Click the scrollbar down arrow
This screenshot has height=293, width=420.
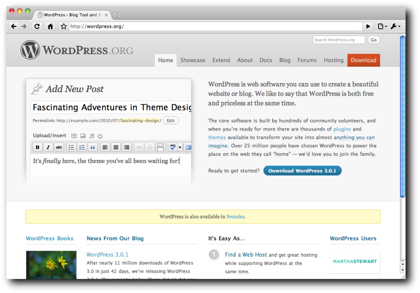(x=403, y=270)
